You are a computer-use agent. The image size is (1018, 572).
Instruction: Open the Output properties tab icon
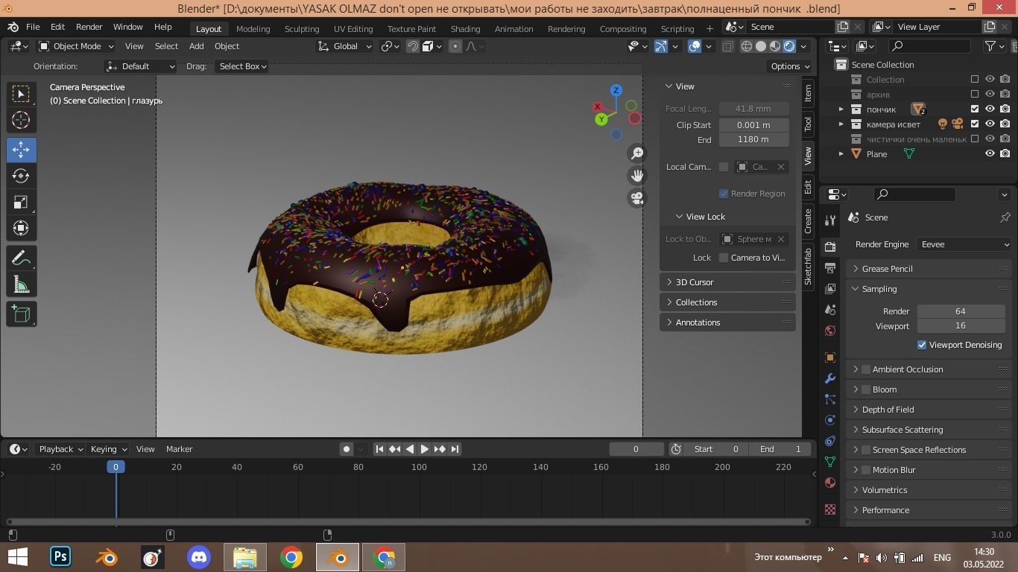pyautogui.click(x=830, y=267)
